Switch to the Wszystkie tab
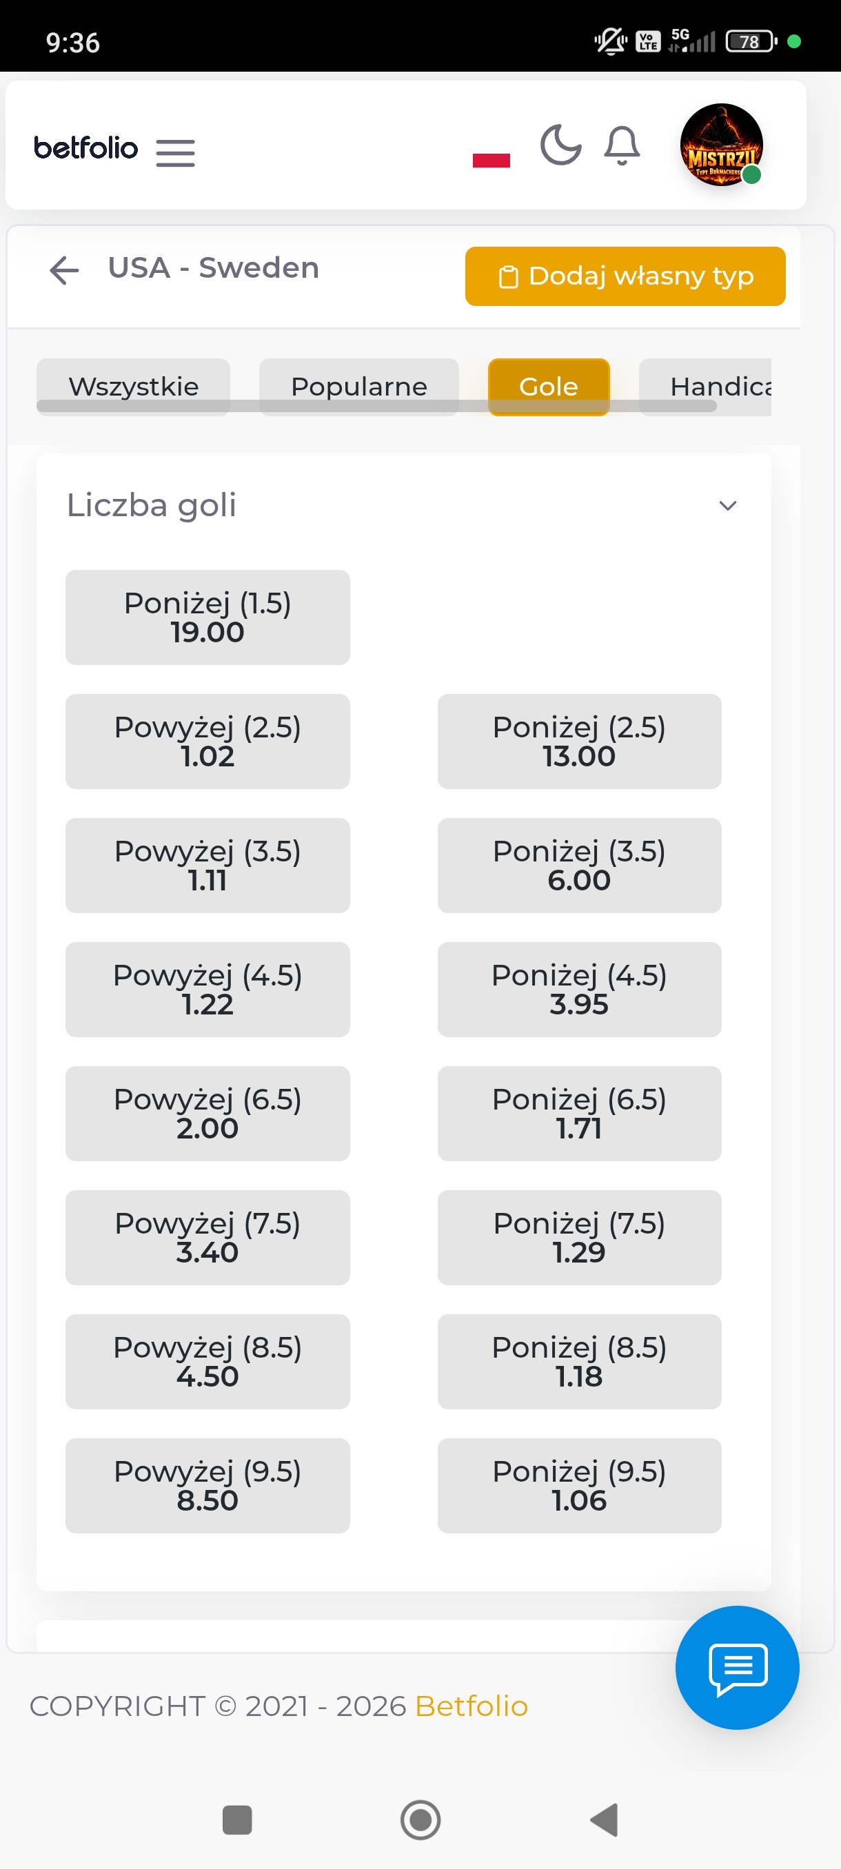Image resolution: width=841 pixels, height=1869 pixels. pos(134,386)
